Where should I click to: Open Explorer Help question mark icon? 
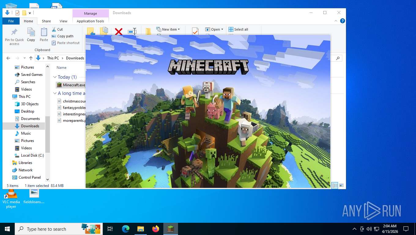click(x=343, y=21)
